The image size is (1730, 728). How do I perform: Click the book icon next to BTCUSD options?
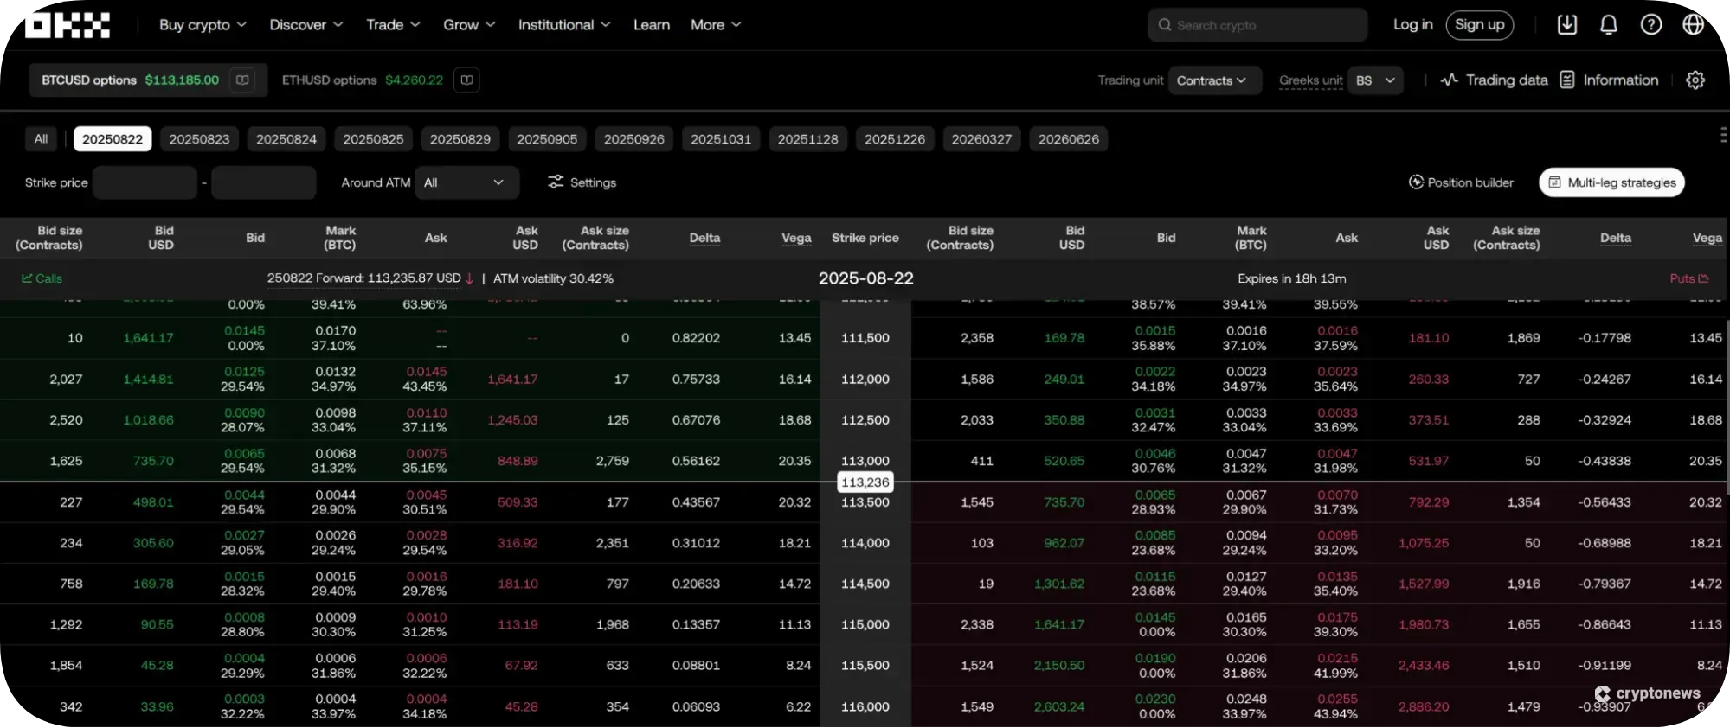point(242,80)
